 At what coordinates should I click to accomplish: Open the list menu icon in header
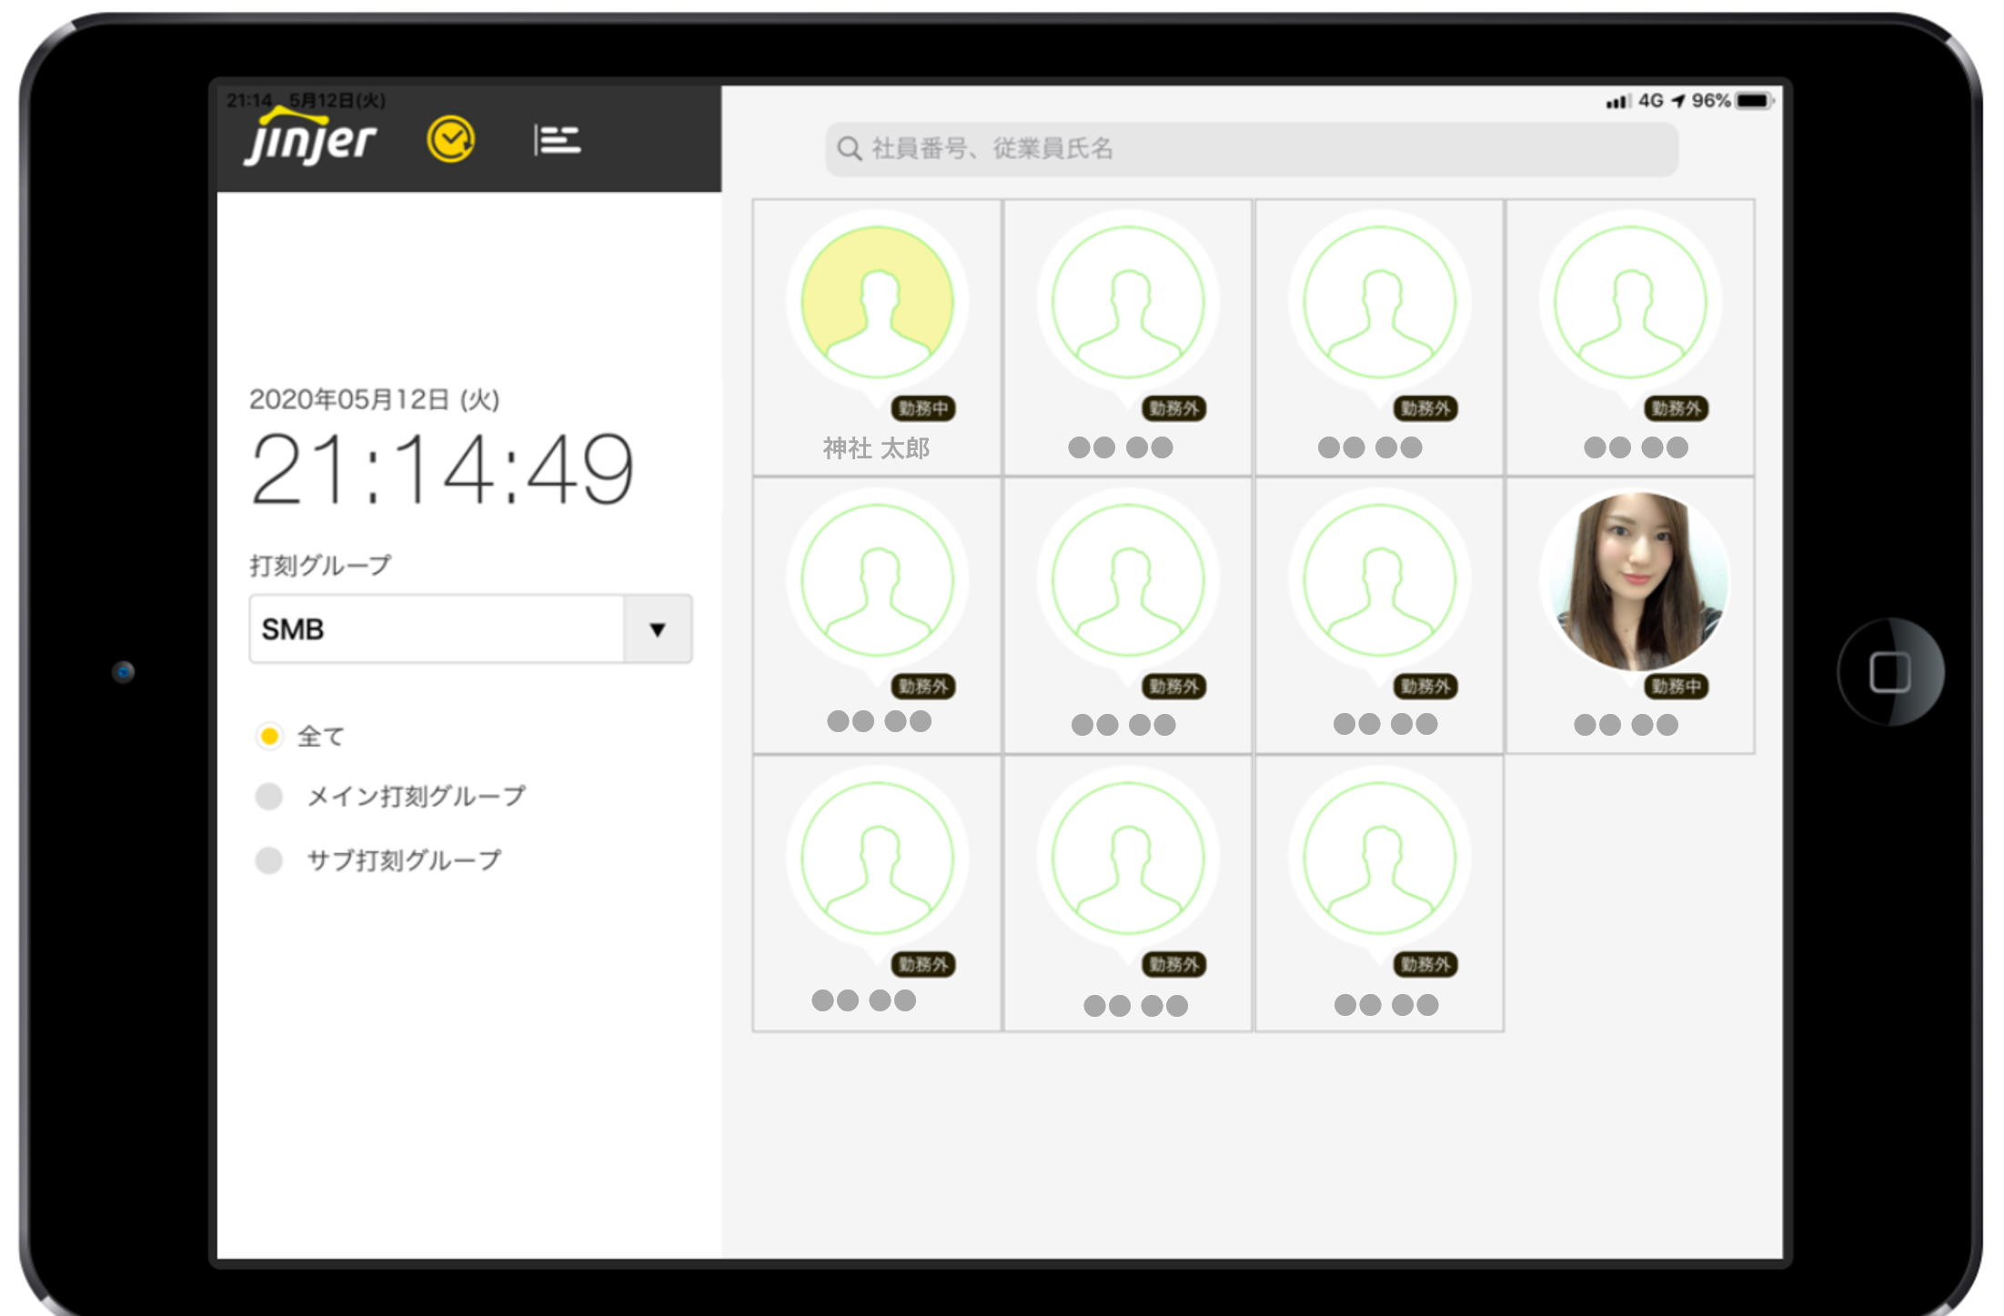557,140
